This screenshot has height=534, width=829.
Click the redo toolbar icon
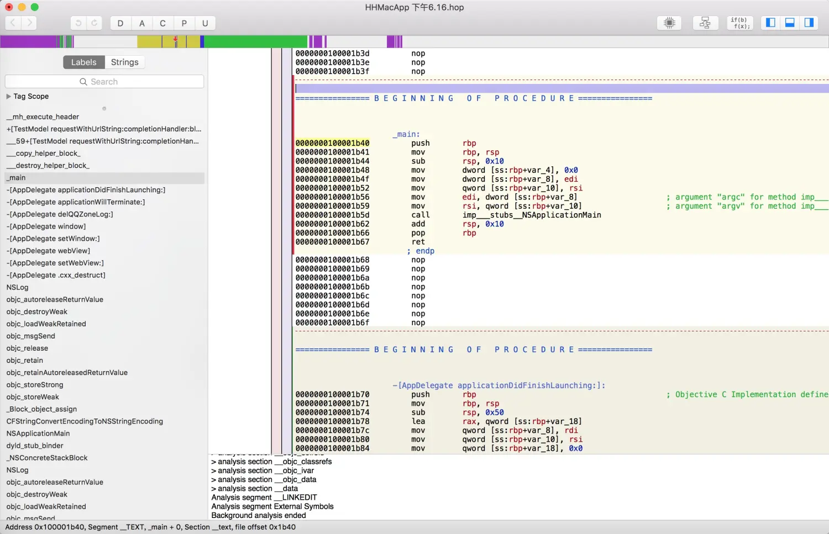(x=95, y=23)
